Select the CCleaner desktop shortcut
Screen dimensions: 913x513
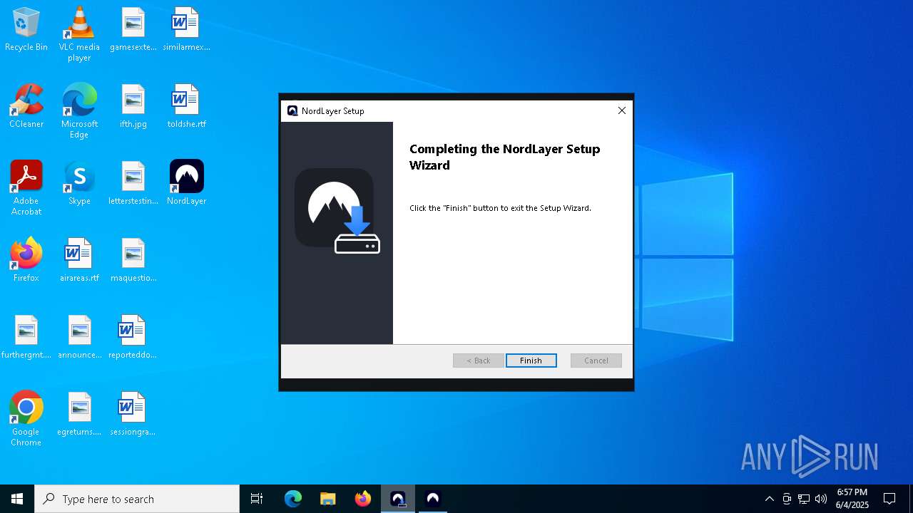26,107
